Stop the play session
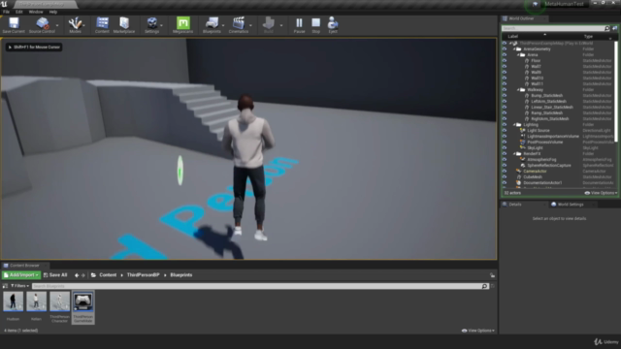 [315, 25]
